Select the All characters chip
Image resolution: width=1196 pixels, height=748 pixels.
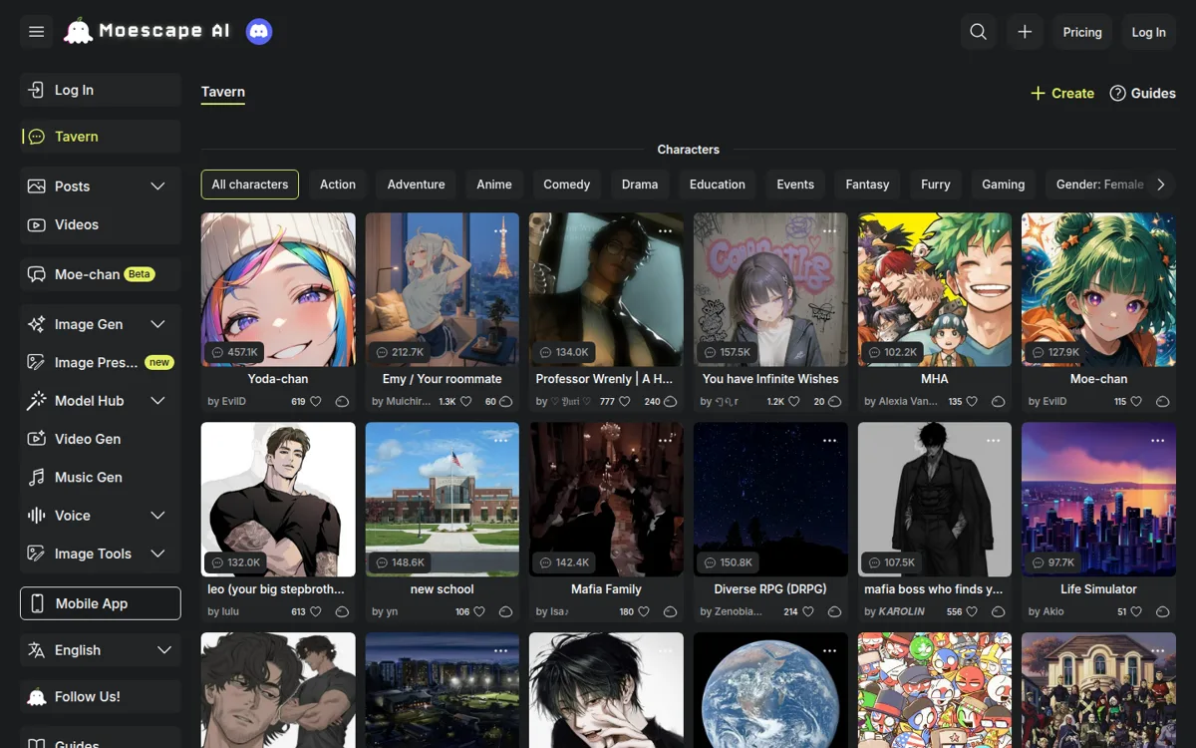(250, 185)
